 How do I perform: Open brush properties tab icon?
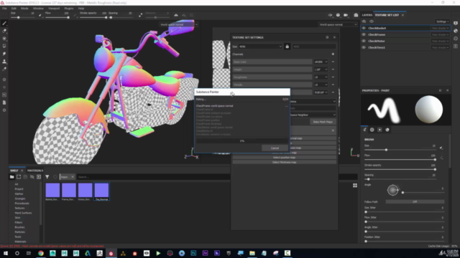(364, 130)
